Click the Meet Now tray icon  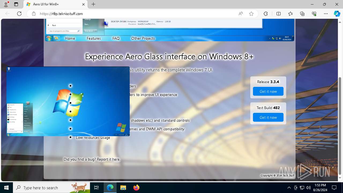pyautogui.click(x=296, y=188)
